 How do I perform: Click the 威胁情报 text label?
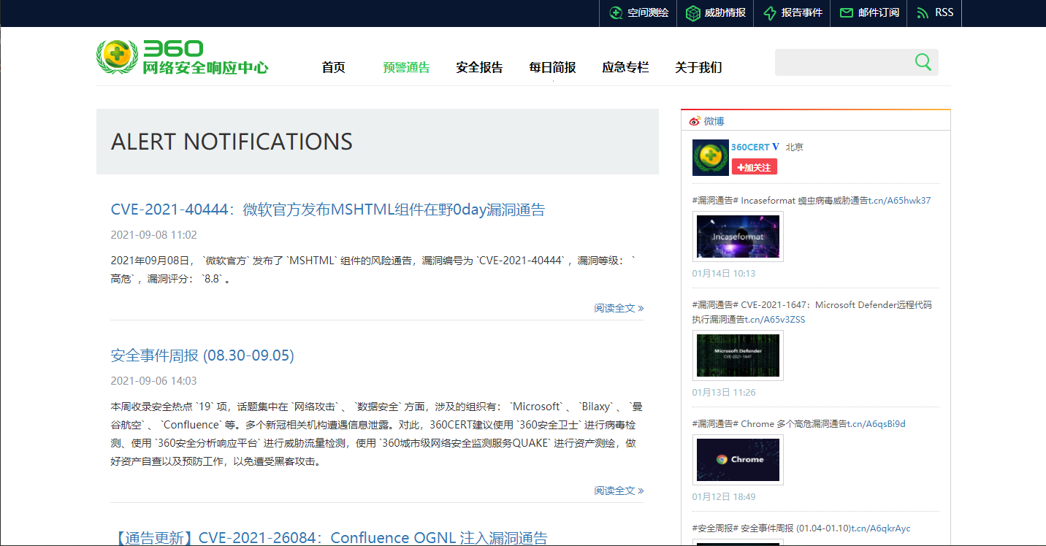click(725, 12)
